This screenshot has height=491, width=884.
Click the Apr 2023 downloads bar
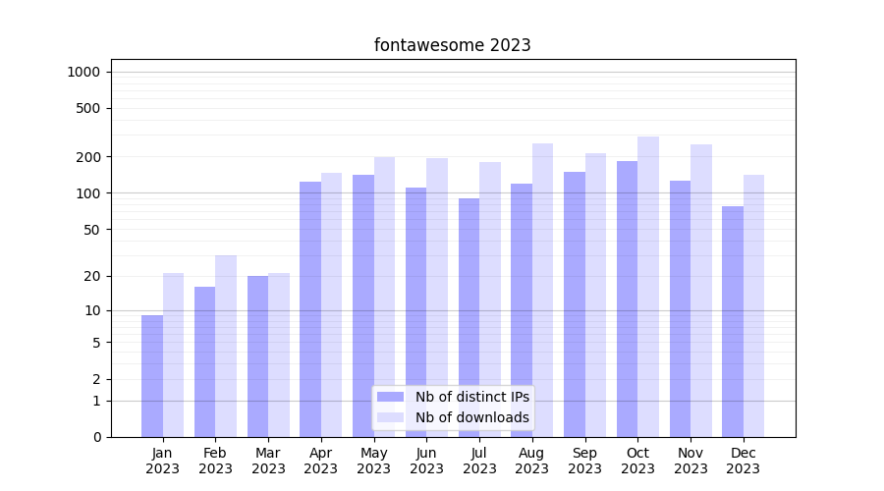[x=331, y=304]
